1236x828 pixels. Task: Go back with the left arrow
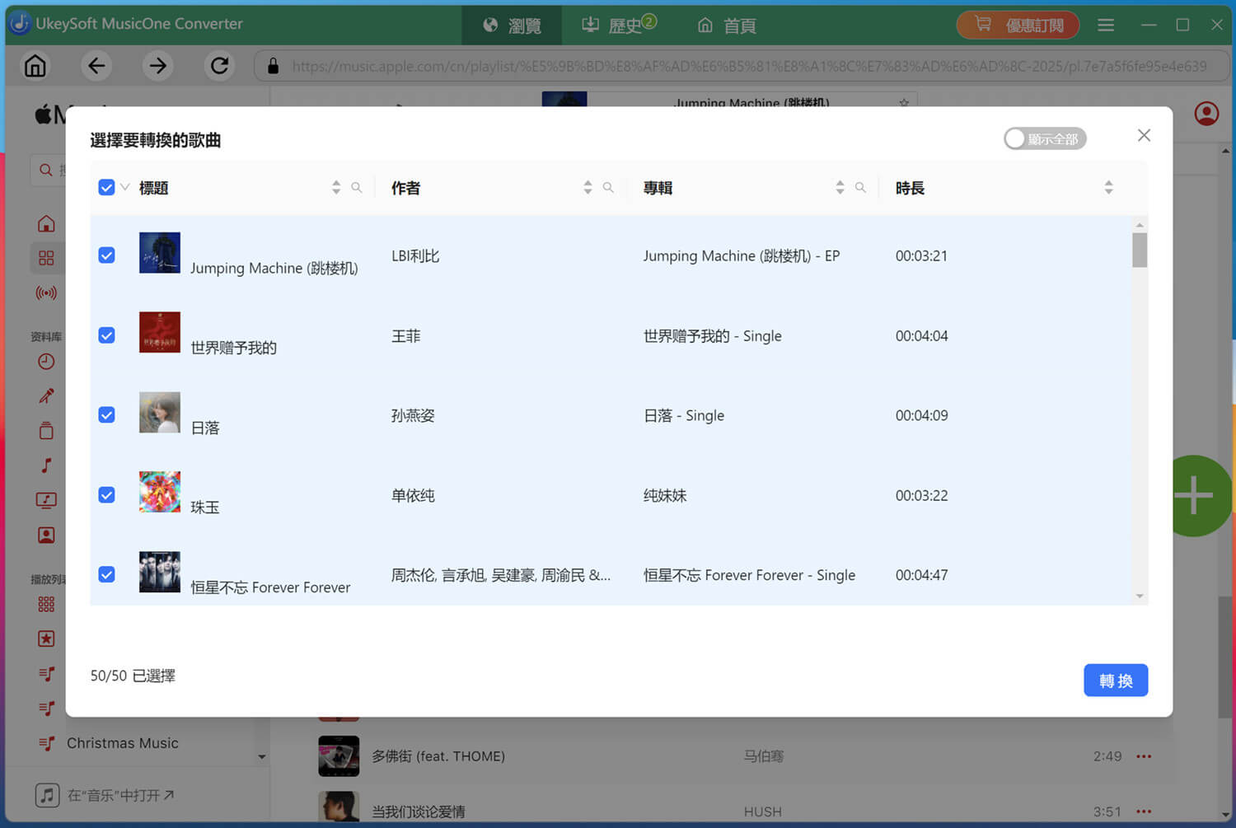[x=96, y=66]
